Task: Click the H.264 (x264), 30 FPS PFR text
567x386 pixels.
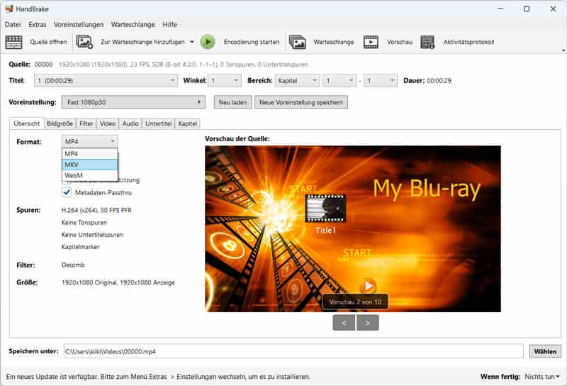Action: click(96, 210)
